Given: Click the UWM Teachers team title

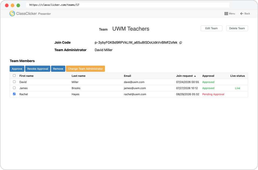Looking at the screenshot, I should pos(131,29).
